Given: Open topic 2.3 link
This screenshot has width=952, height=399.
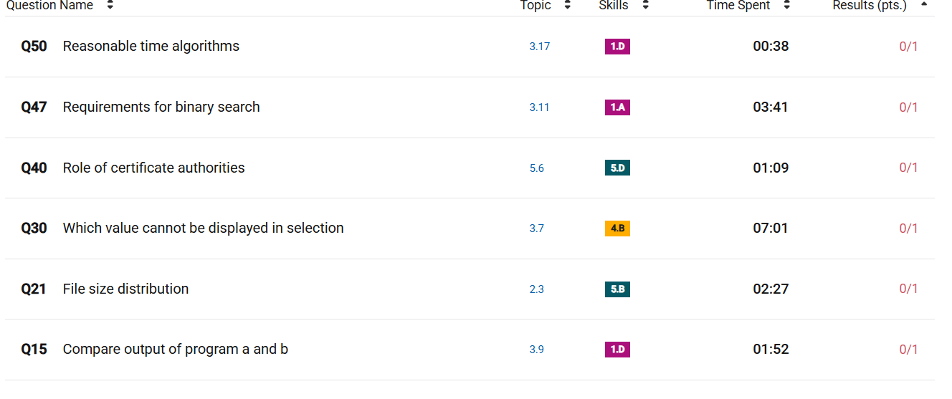Looking at the screenshot, I should (537, 289).
